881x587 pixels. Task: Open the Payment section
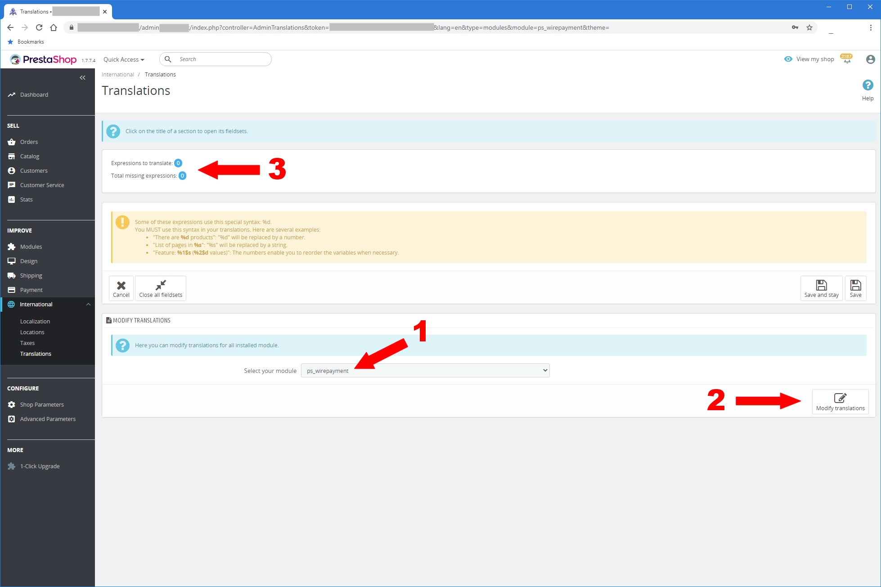30,290
